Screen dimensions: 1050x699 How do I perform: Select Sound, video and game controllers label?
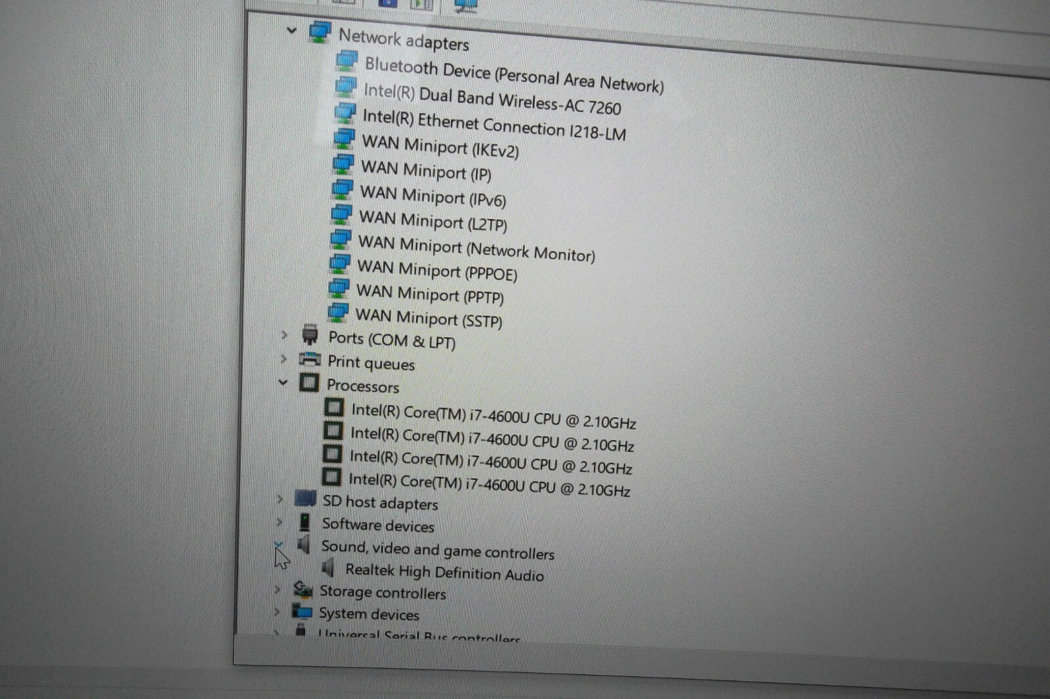438,550
